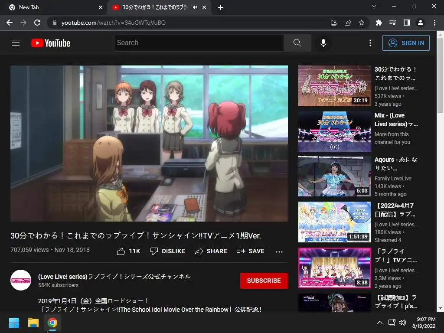This screenshot has height=333, width=444.
Task: Click page vertical scrollbar thumb
Action: click(x=440, y=75)
